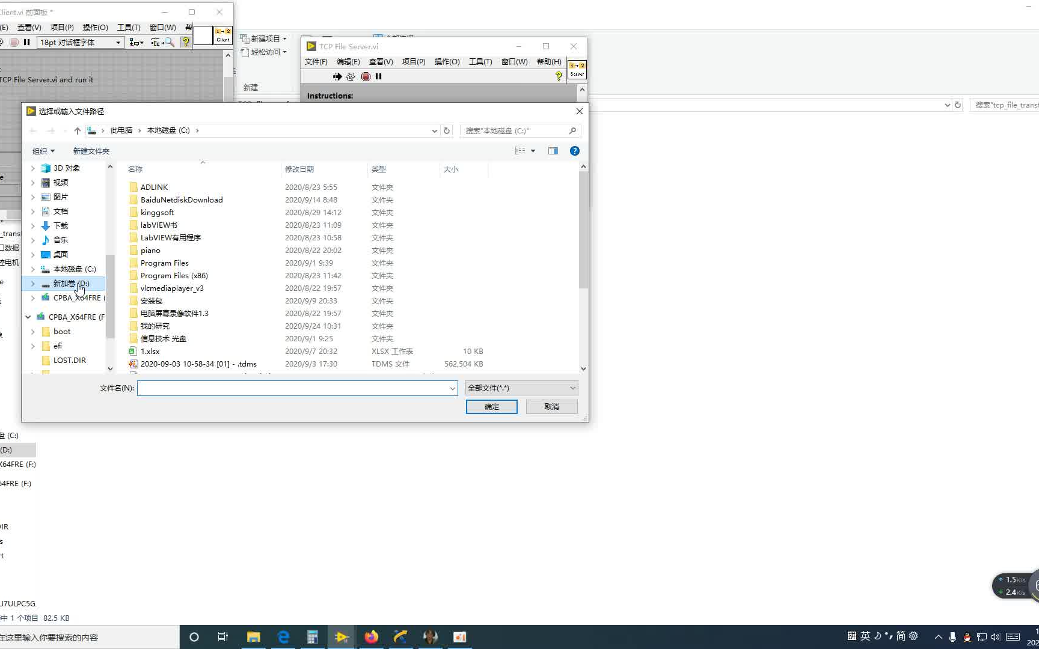Open the 'New item' dropdown in Explorer ribbon
This screenshot has height=649, width=1039.
point(264,38)
